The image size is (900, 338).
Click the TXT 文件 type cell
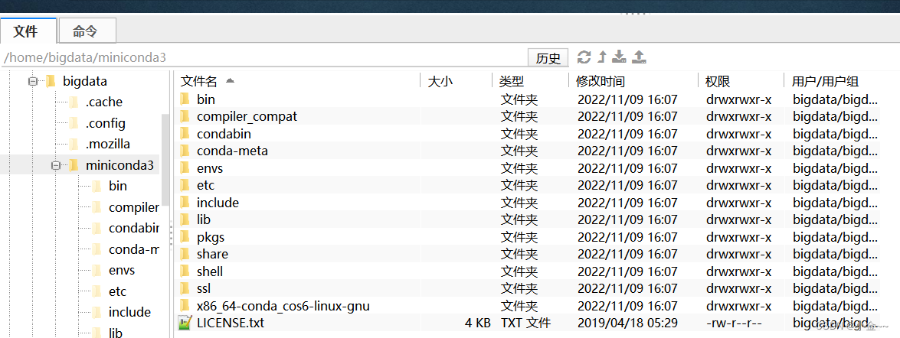coord(525,323)
